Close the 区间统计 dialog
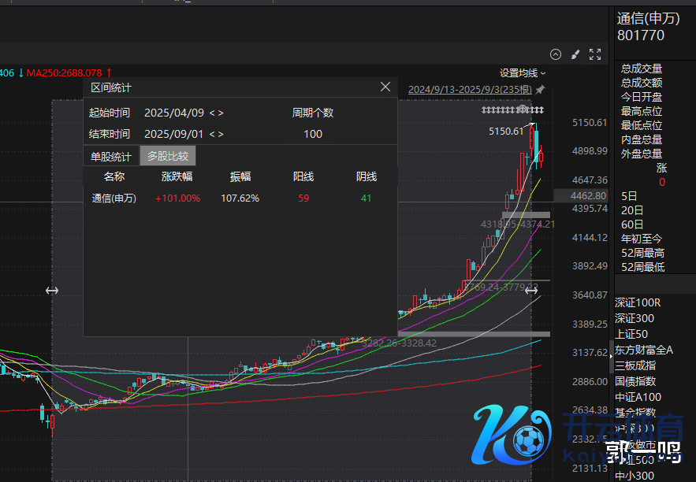The width and height of the screenshot is (696, 482). [385, 87]
